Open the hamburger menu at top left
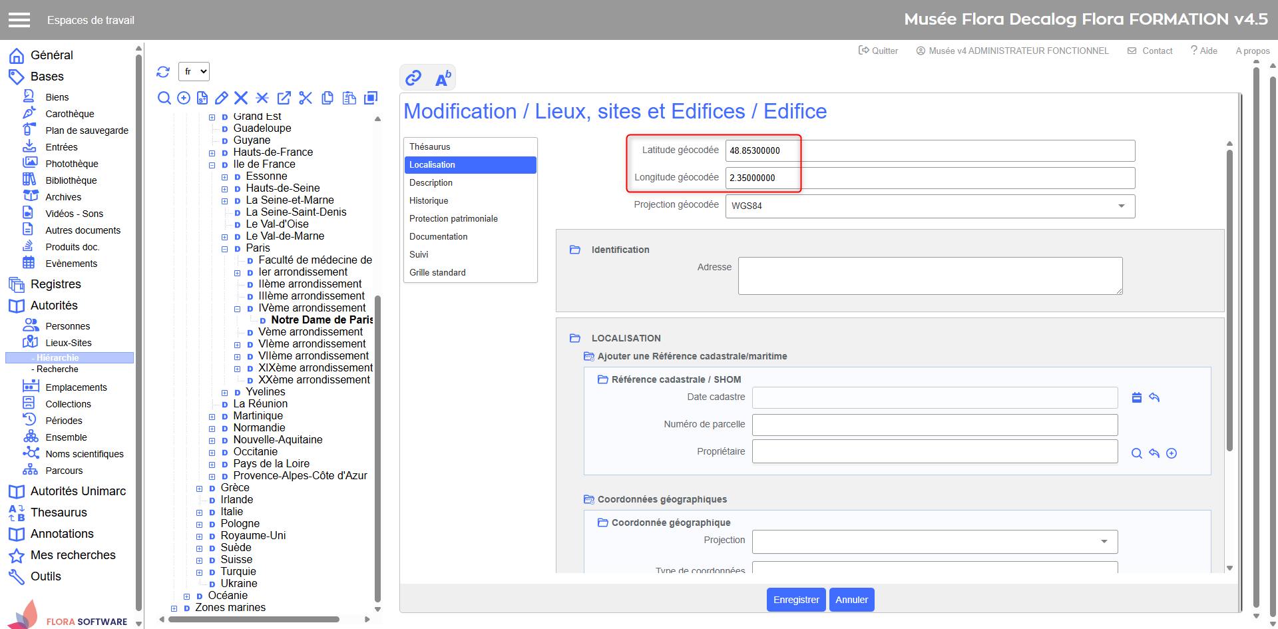This screenshot has width=1278, height=629. pyautogui.click(x=19, y=20)
